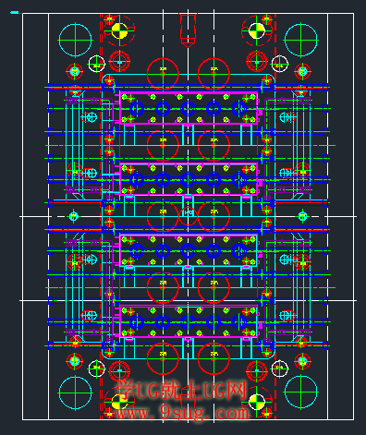Click the white circle at lower-left of plate
The image size is (366, 435).
pyautogui.click(x=97, y=369)
